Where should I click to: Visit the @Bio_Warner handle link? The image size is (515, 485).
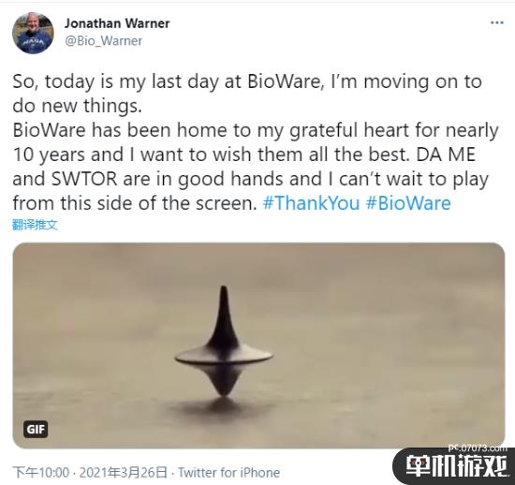click(103, 41)
